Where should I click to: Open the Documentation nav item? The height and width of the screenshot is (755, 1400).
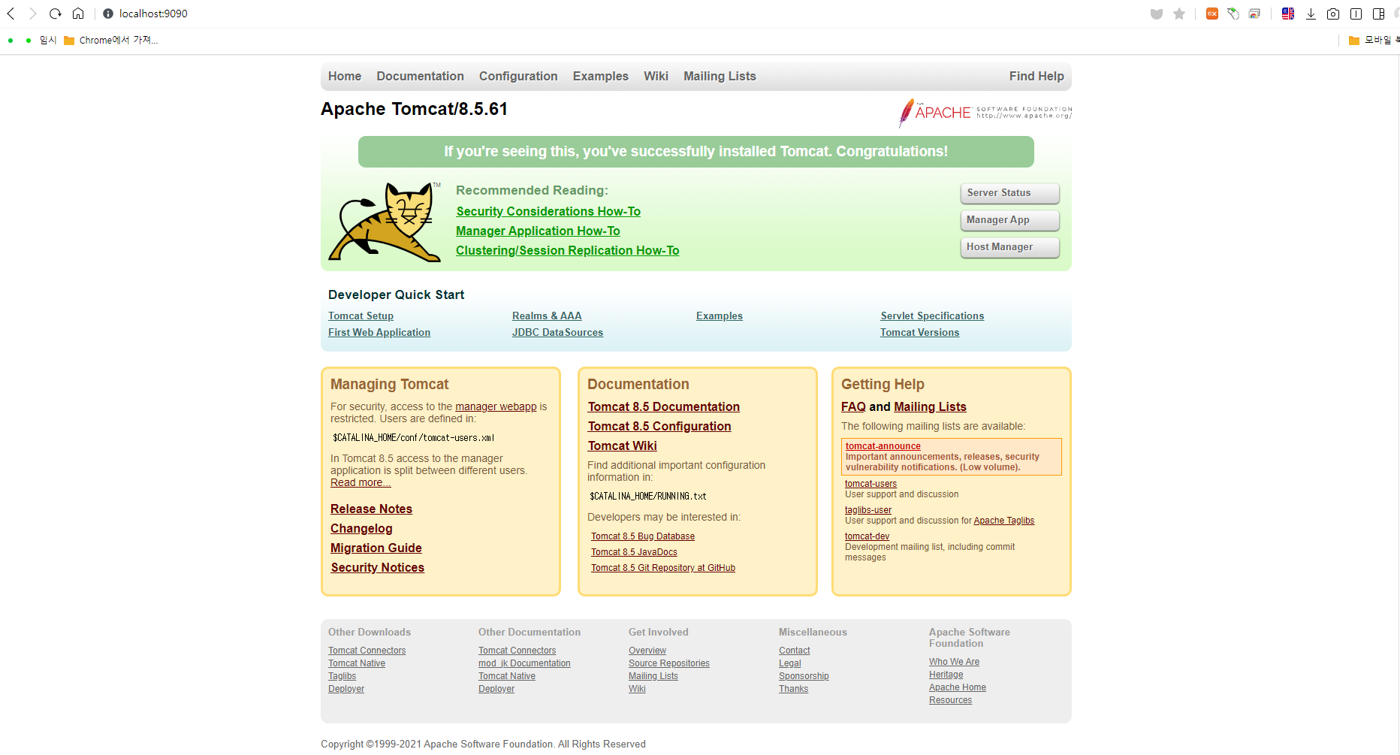(421, 77)
